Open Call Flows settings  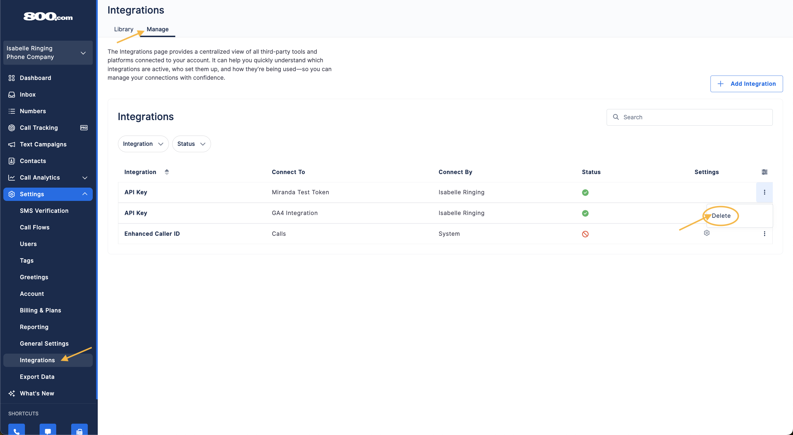click(35, 227)
